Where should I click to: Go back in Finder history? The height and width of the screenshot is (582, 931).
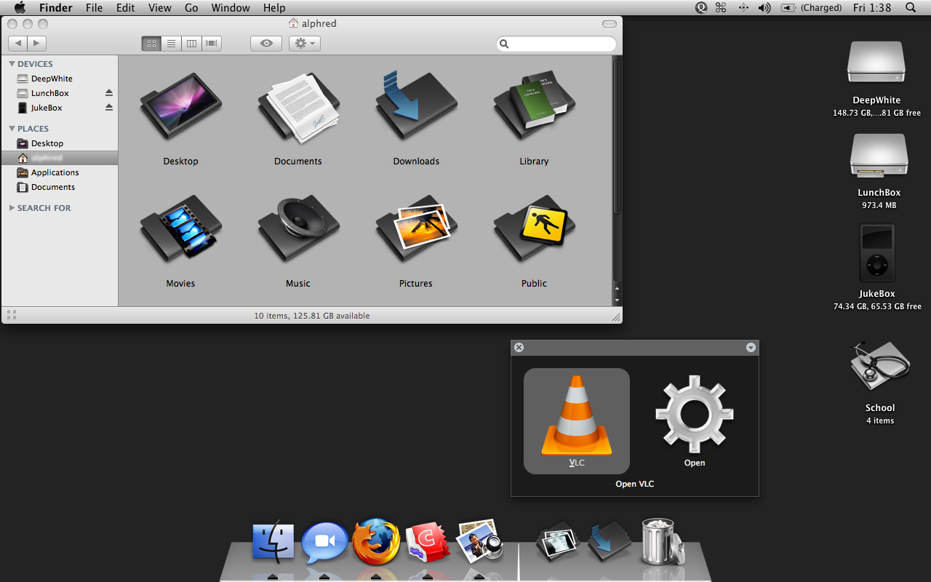point(17,44)
